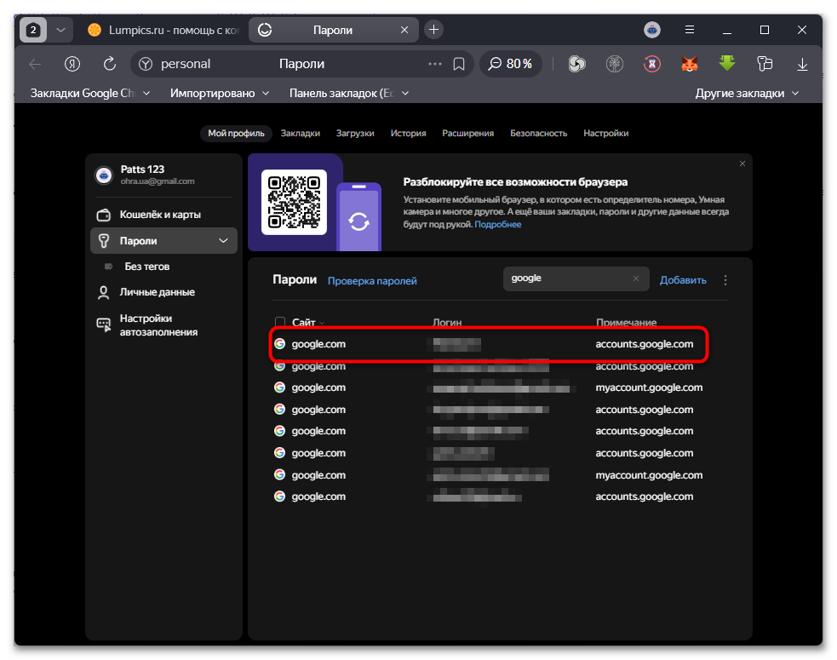Switch to the Lumpics.ru tab
Viewport: 837px width, 660px height.
(163, 30)
